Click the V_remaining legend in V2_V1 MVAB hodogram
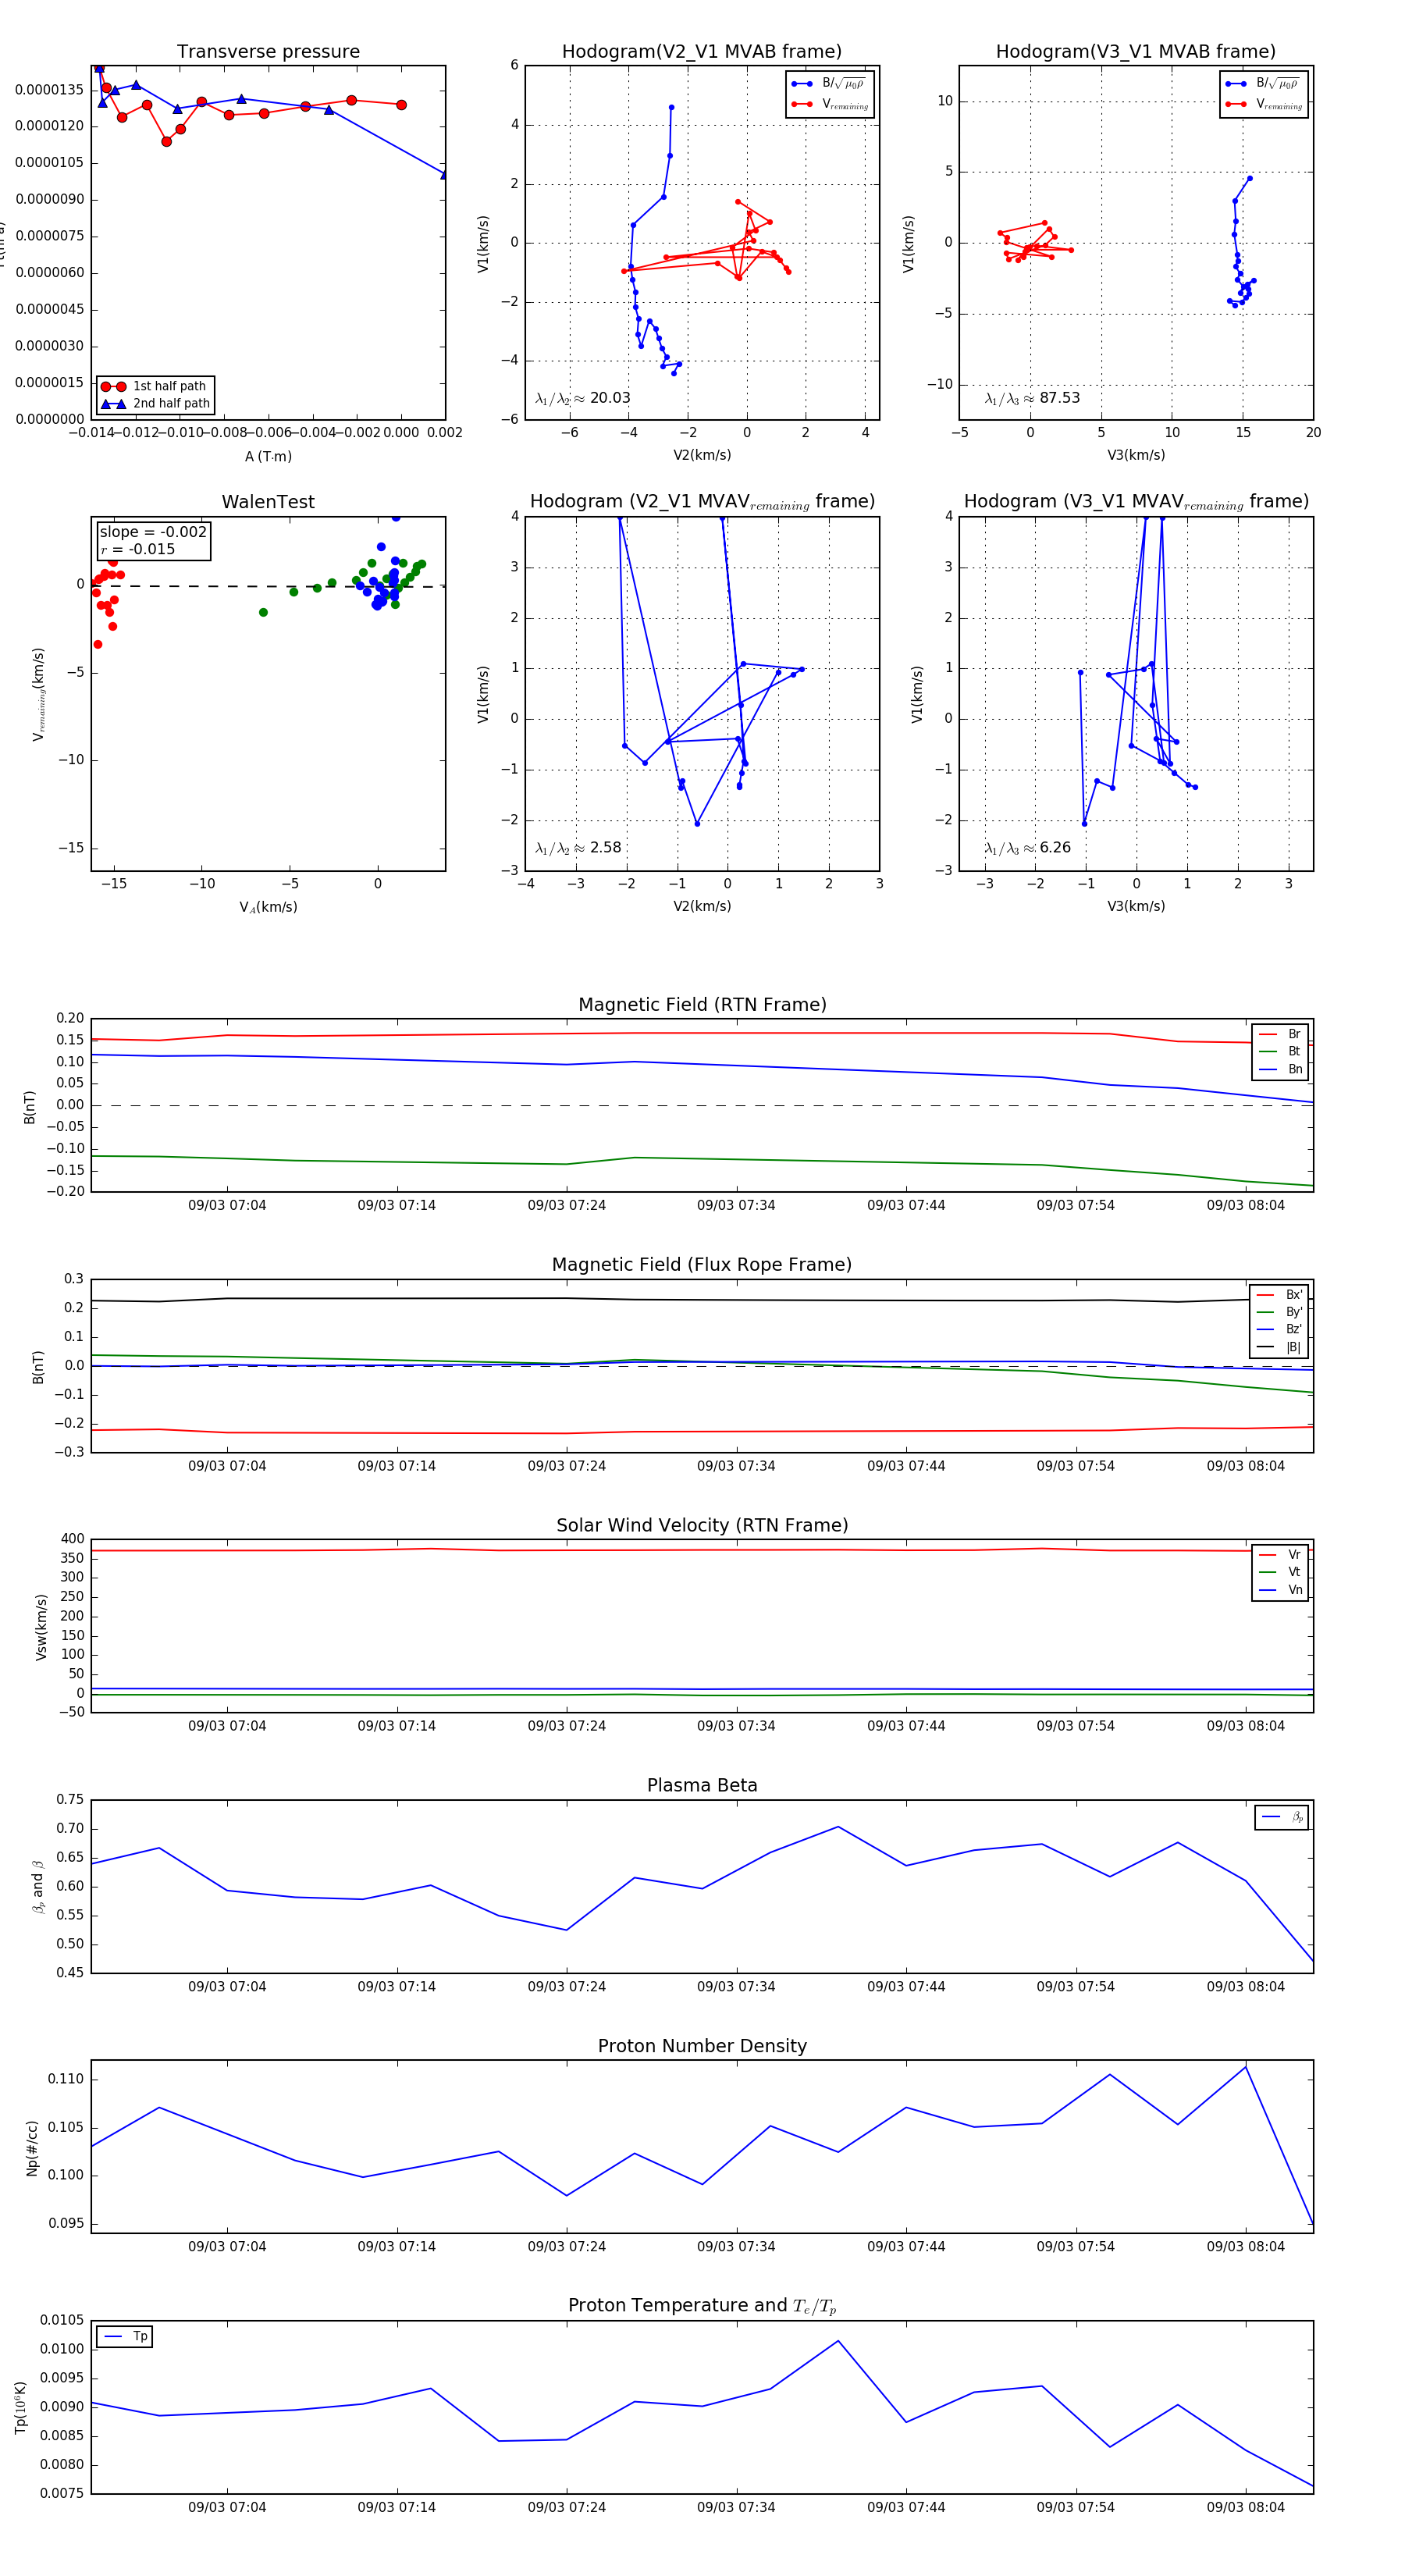Viewport: 1405px width, 2576px height. pyautogui.click(x=829, y=104)
